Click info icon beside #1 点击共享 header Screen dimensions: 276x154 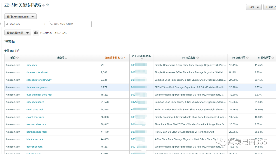[247, 58]
